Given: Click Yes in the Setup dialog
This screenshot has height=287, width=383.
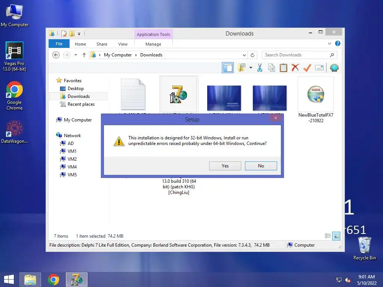Looking at the screenshot, I should tap(225, 166).
